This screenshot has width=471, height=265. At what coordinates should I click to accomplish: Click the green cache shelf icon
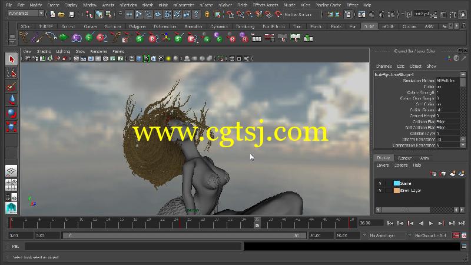click(308, 38)
